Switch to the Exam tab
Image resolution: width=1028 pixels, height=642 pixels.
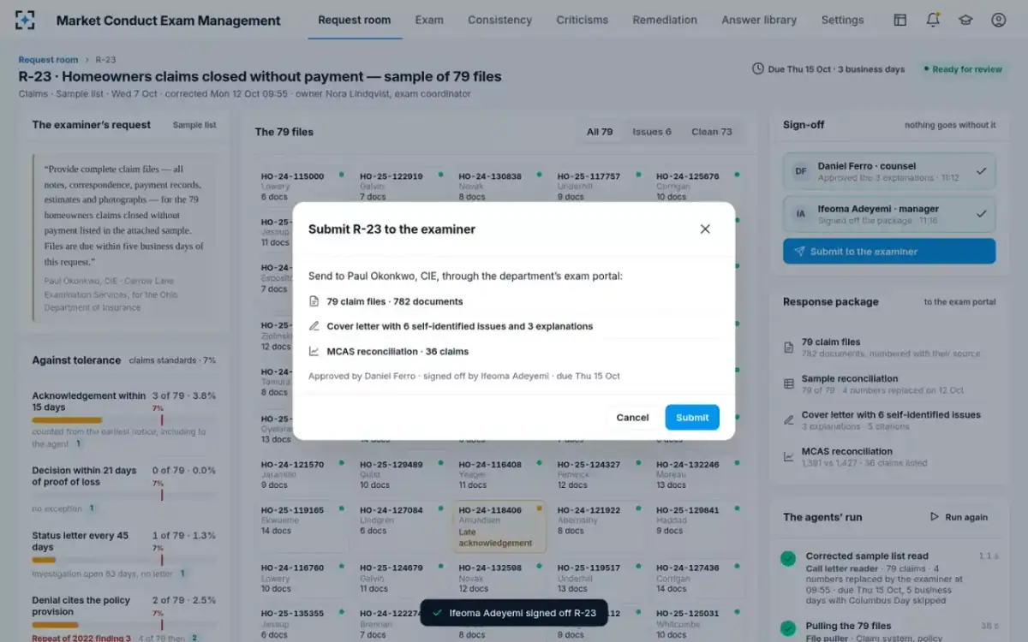point(429,20)
